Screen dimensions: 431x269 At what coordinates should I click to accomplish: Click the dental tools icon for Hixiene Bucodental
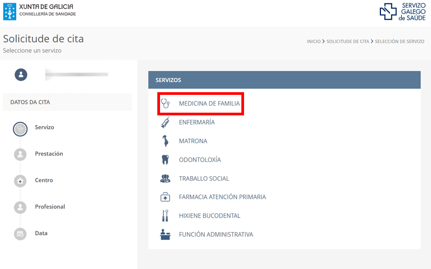pos(165,216)
